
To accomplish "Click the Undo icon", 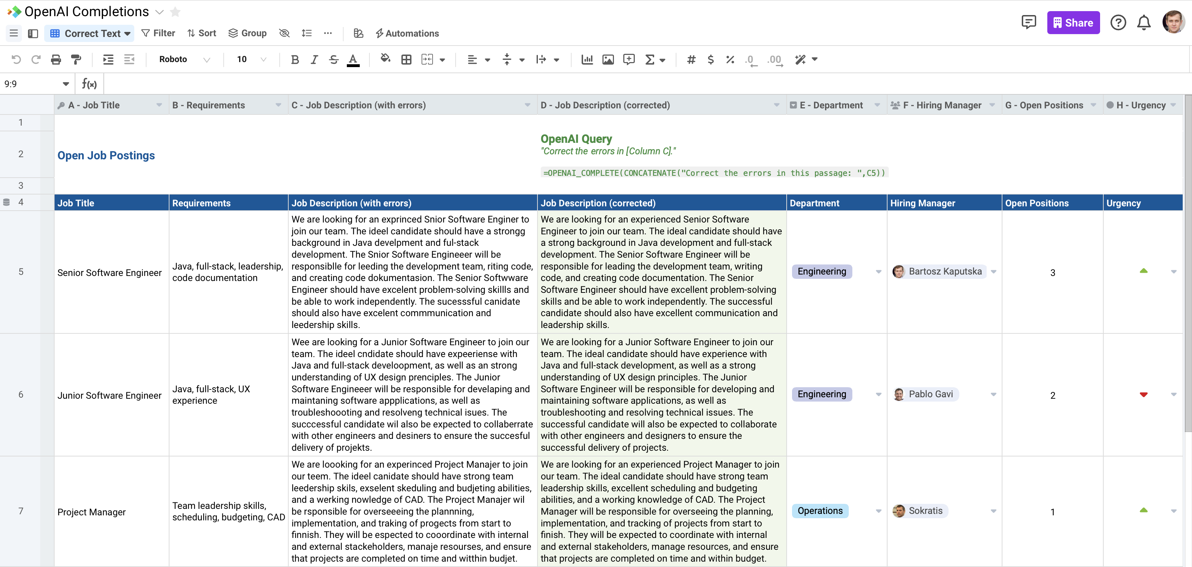I will [17, 59].
